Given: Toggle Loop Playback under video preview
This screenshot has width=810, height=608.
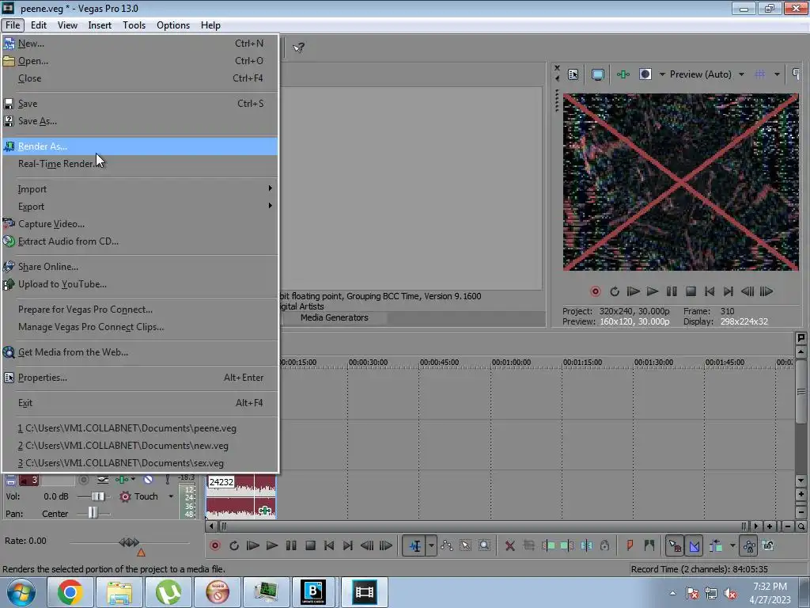Looking at the screenshot, I should tap(614, 291).
